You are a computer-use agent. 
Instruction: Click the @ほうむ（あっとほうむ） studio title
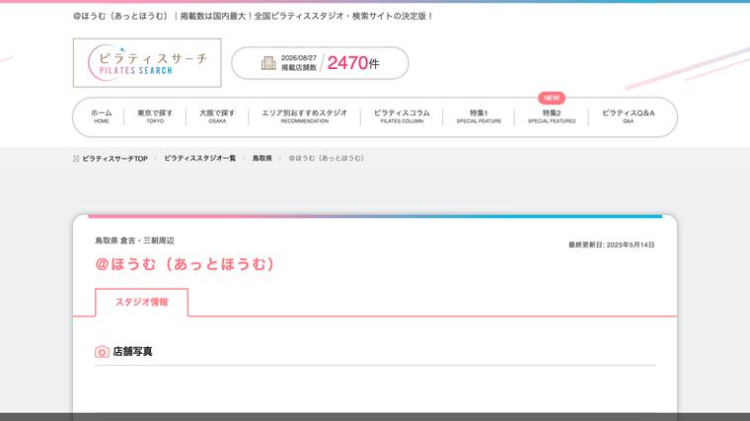coord(185,264)
